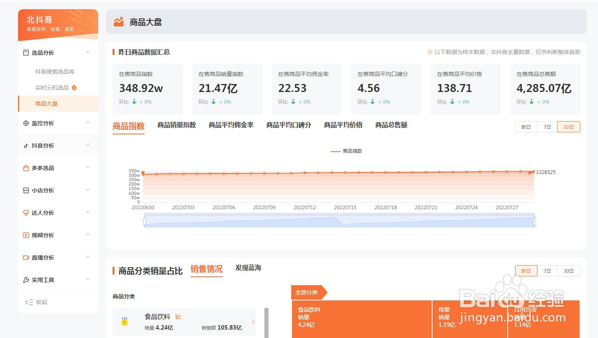Click the 食品饮料 treemap block
Image resolution: width=598 pixels, height=338 pixels.
[x=362, y=319]
